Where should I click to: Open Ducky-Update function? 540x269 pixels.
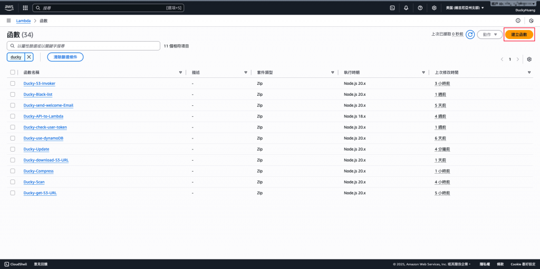(36, 150)
